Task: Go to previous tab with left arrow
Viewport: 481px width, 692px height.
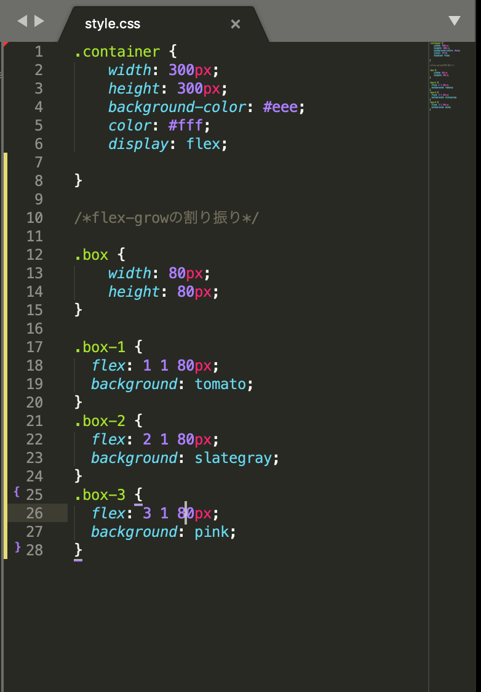Action: [22, 21]
